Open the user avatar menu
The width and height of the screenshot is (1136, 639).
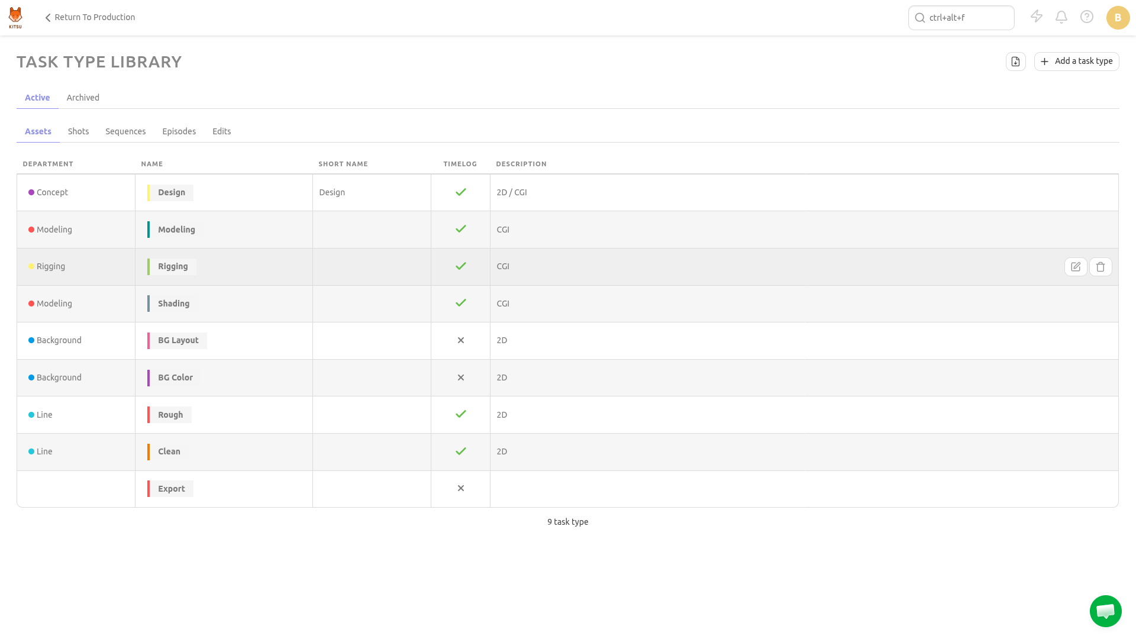pyautogui.click(x=1118, y=18)
